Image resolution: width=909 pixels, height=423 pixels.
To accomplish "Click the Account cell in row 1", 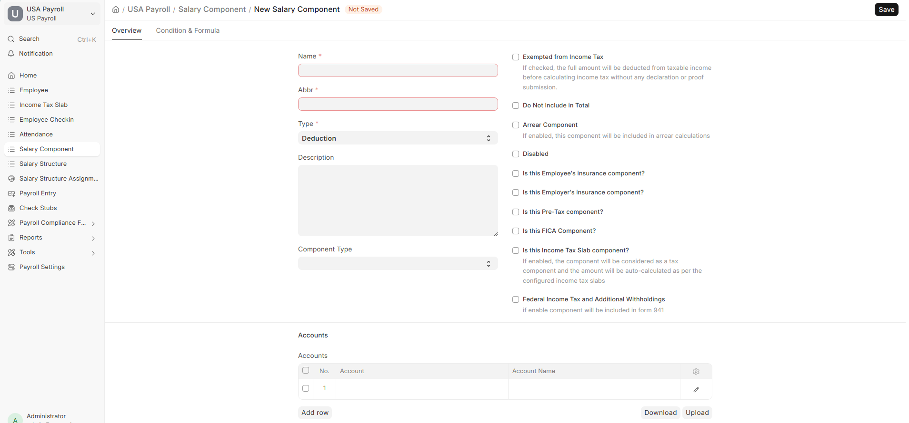I will 422,389.
